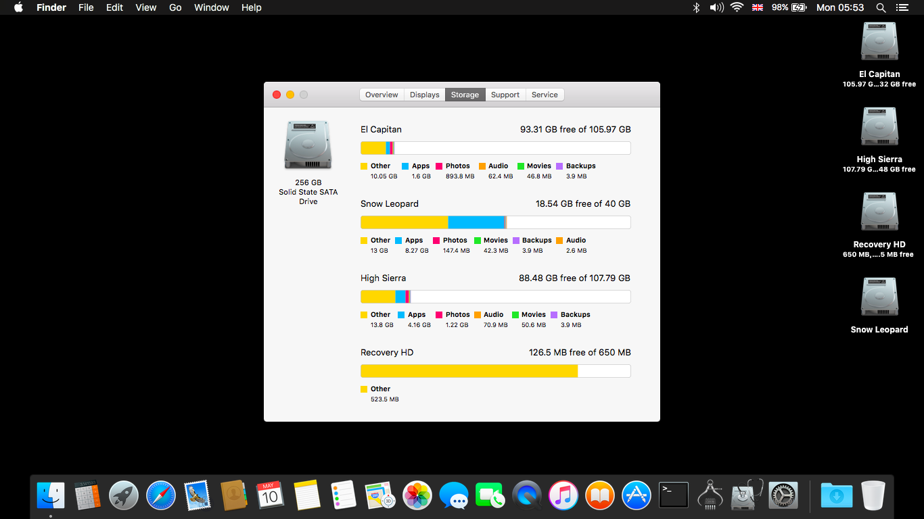924x519 pixels.
Task: Launch Terminal from the dock
Action: click(x=674, y=495)
